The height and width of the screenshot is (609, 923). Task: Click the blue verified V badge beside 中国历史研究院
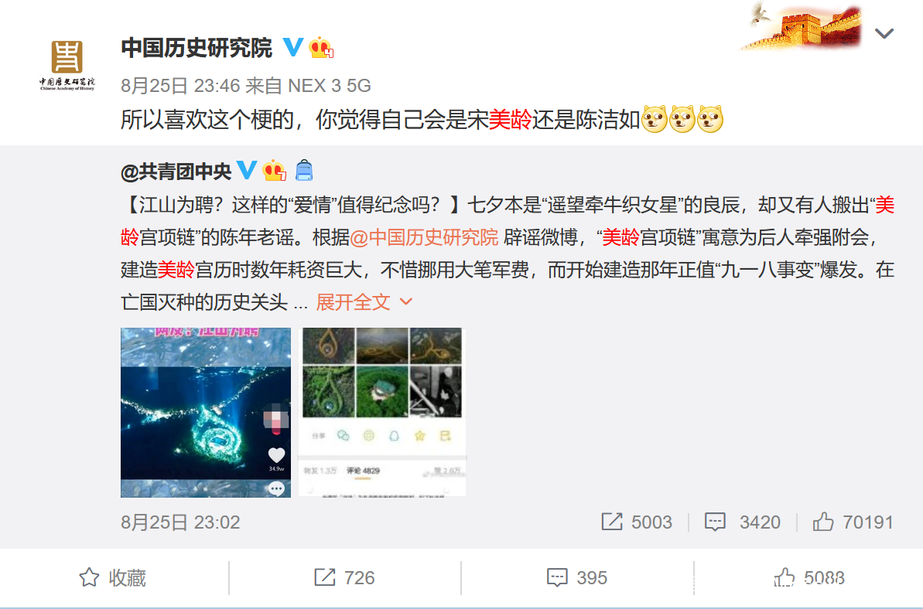tap(293, 47)
